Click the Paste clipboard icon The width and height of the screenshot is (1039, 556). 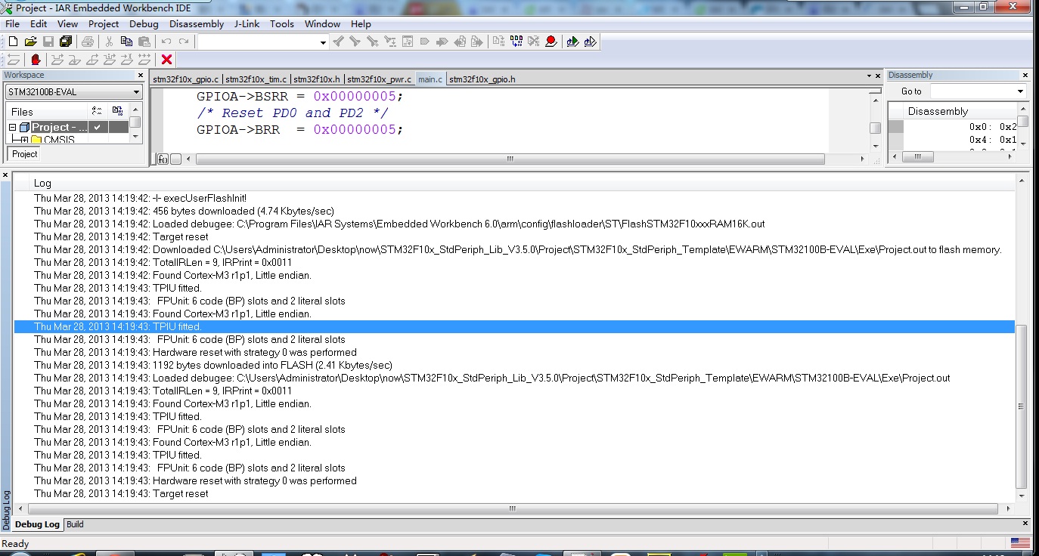point(144,42)
